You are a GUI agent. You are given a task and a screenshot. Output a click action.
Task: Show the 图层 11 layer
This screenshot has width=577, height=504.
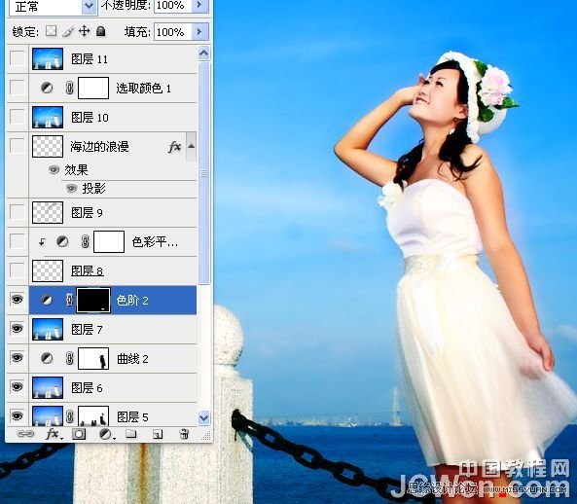[17, 58]
